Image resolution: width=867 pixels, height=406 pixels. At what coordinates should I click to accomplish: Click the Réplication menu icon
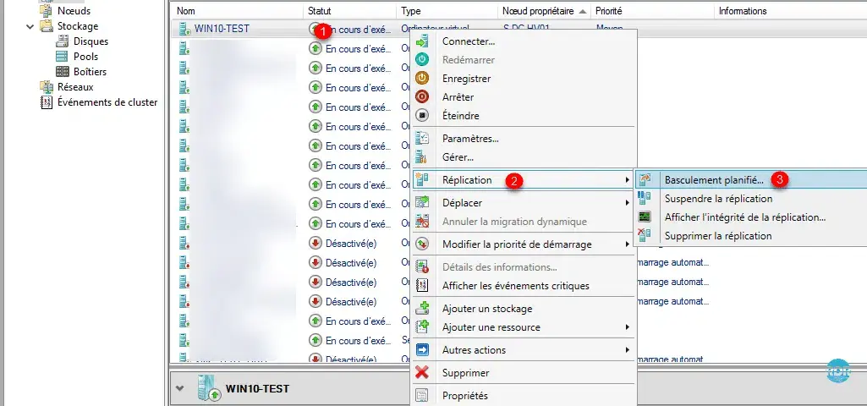pos(422,180)
